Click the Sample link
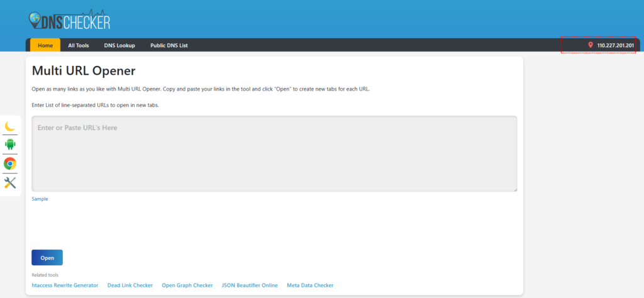 [x=40, y=199]
